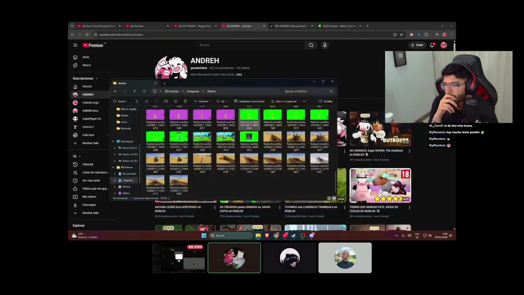Click the YouTube search magnifier button
Viewport: 524px width, 295px height.
(x=311, y=45)
